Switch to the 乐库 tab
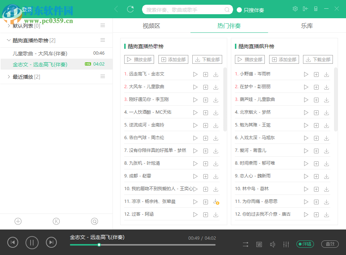Image resolution: width=346 pixels, height=255 pixels. coord(307,25)
